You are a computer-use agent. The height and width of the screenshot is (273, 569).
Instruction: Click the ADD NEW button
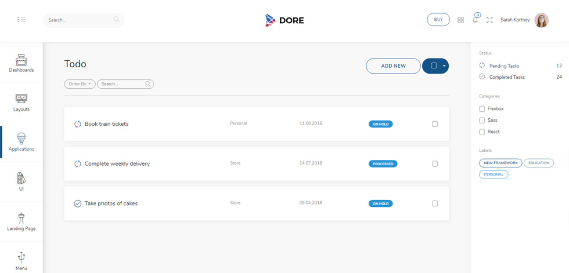pos(394,66)
